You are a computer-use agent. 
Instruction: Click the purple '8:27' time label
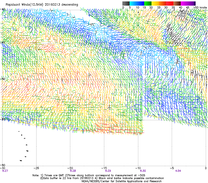(x=5, y=171)
